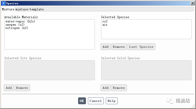Click Add under Selected Solid Species
This screenshot has height=109, width=196.
pyautogui.click(x=106, y=88)
